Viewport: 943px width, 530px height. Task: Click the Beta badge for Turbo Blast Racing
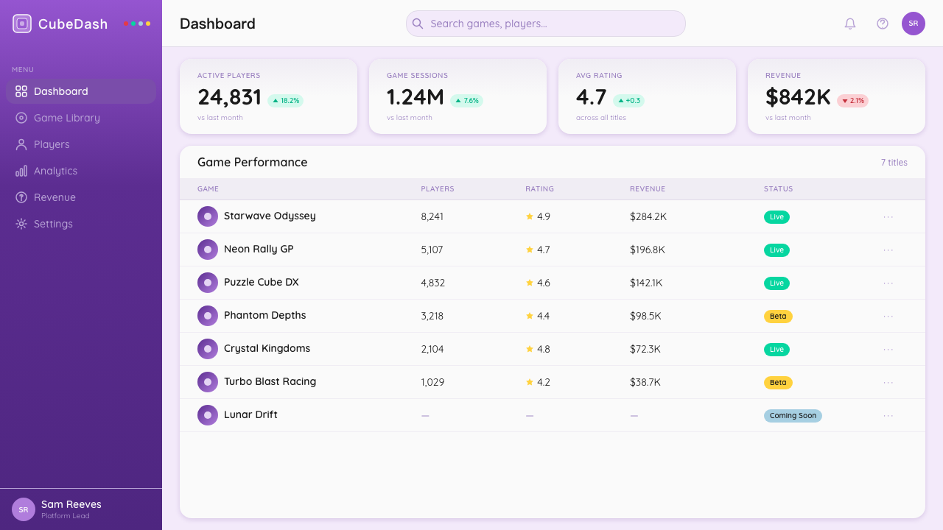(778, 382)
